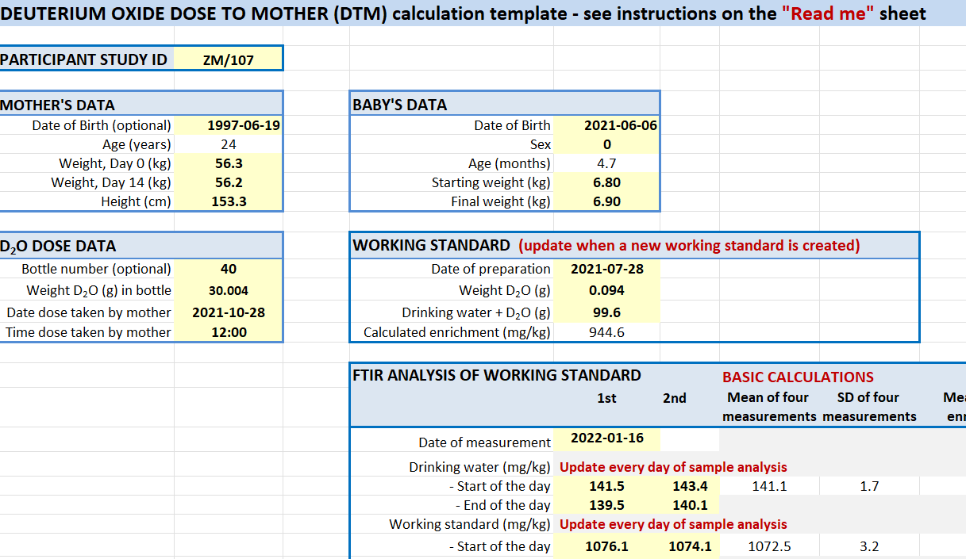Select mother's Weight, Day 0 value cell
This screenshot has height=559, width=966.
coord(228,163)
